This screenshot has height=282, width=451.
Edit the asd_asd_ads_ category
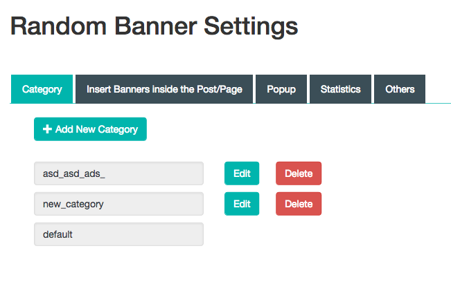point(242,173)
